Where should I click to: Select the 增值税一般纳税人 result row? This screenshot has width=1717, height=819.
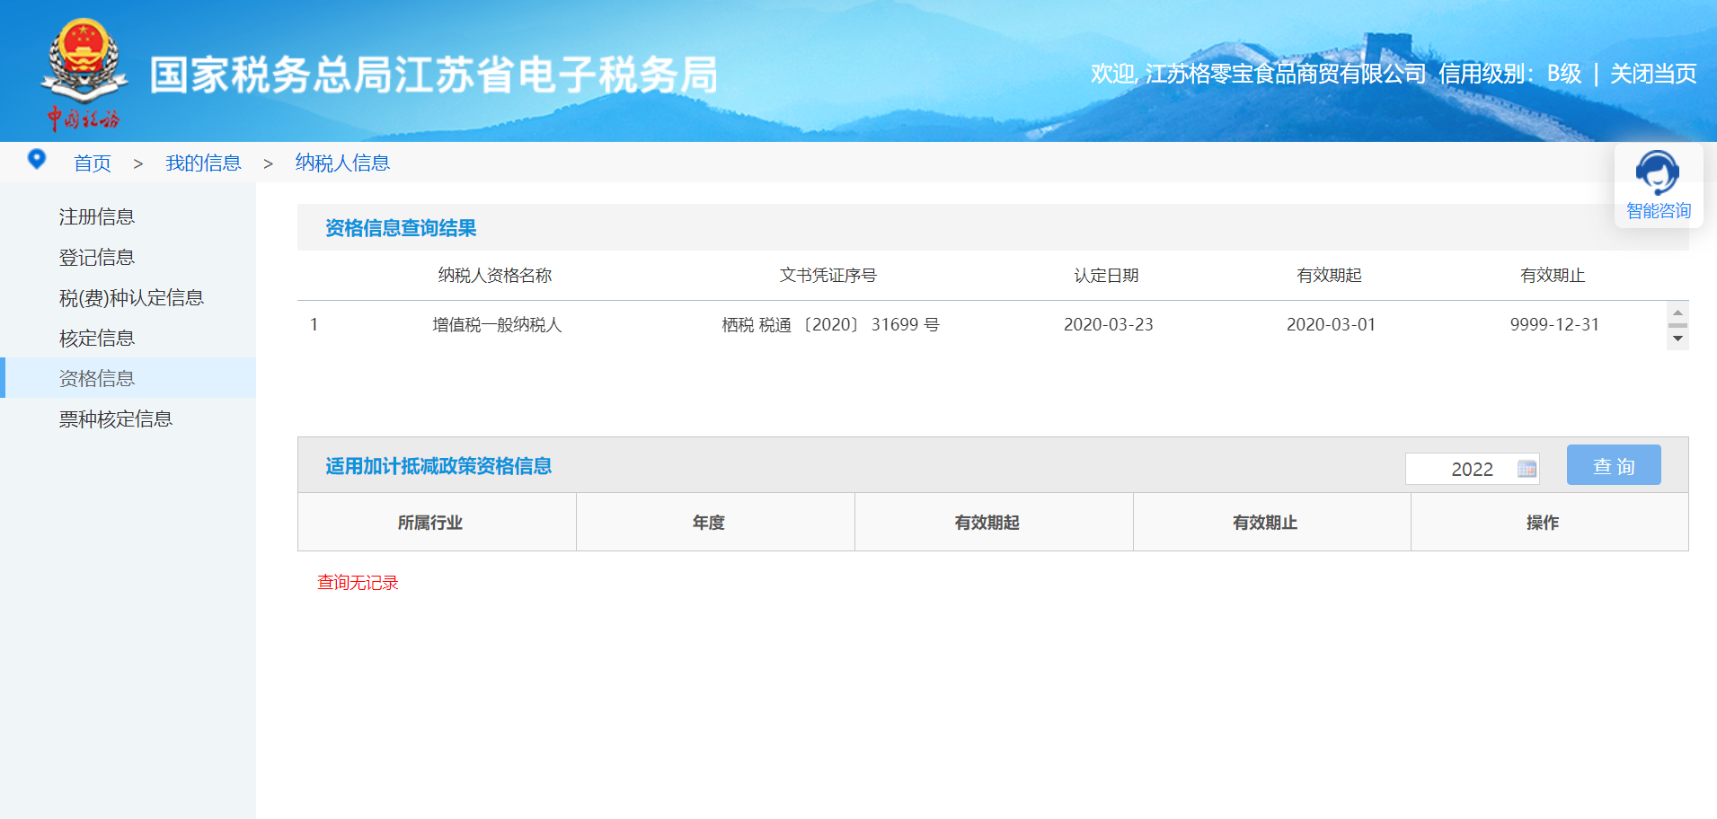pos(497,325)
